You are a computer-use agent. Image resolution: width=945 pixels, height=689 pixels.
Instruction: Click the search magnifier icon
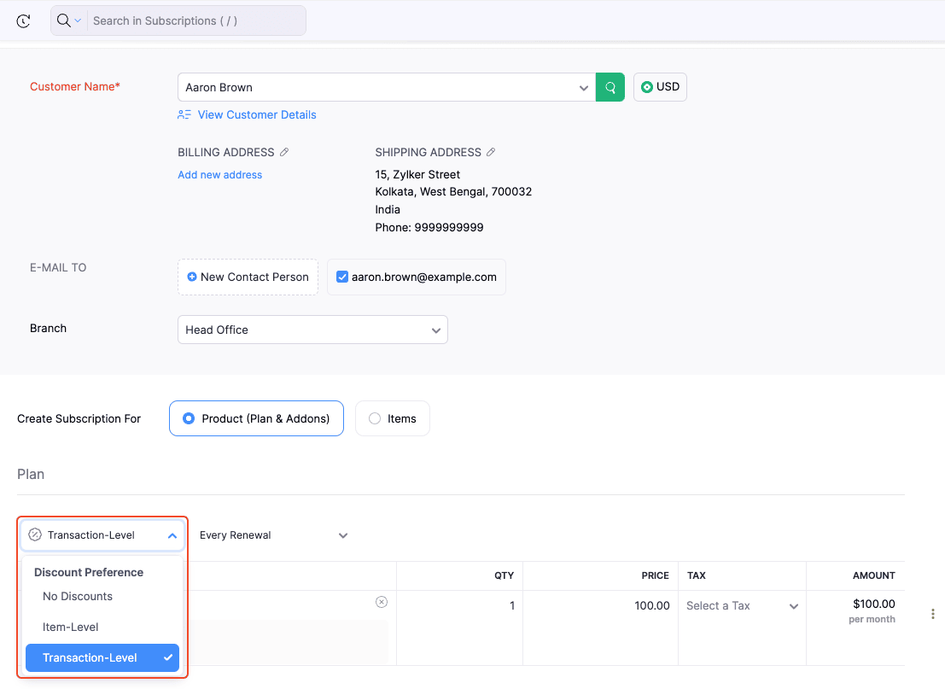[63, 20]
